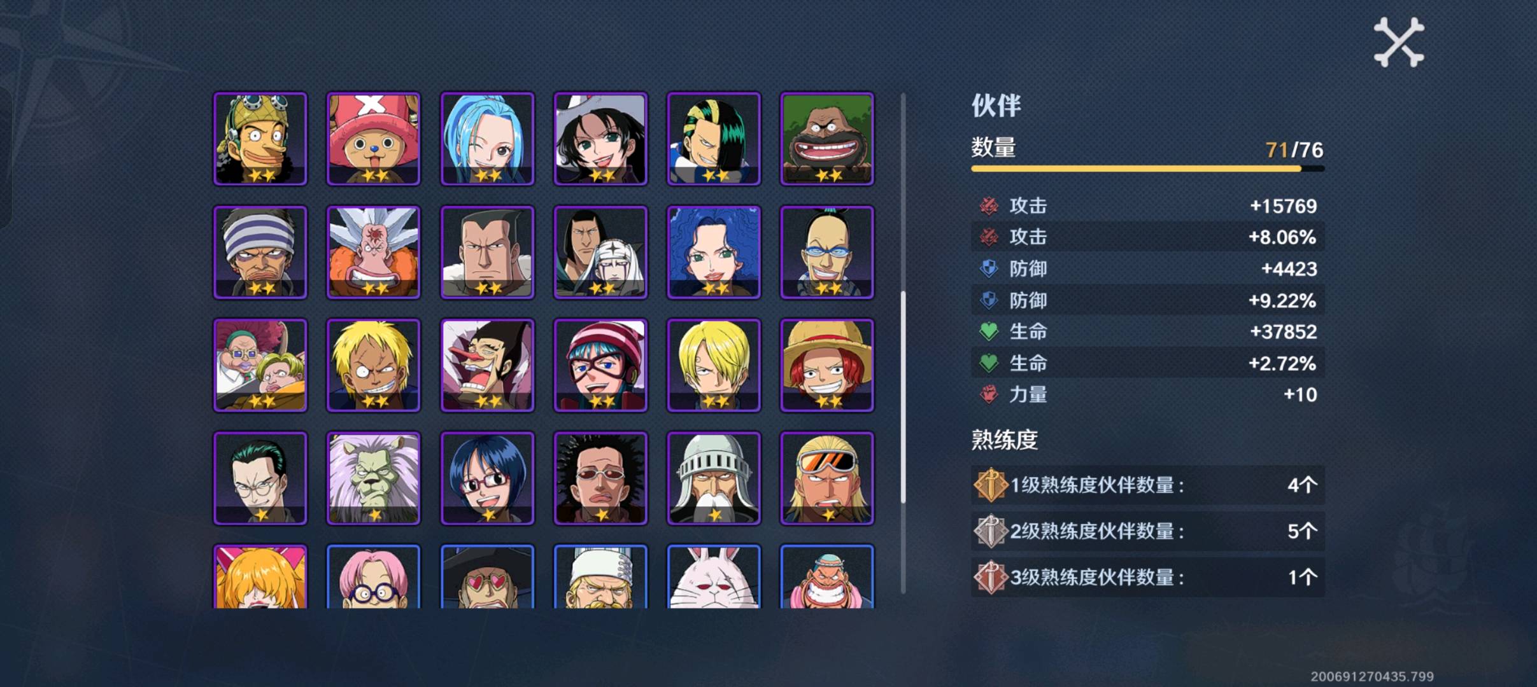Screen dimensions: 1537x687
Task: Select Tashigi portrait with red glasses
Action: tap(487, 478)
